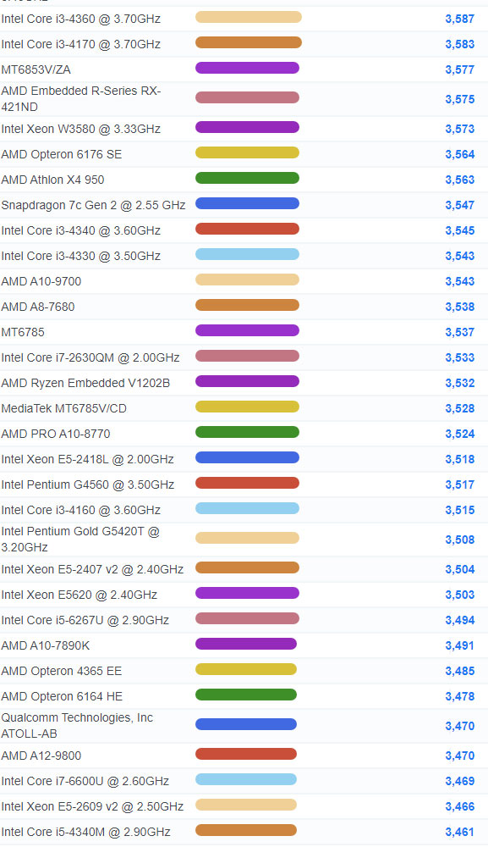Screen dimensions: 488x847
Task: Click the 3,575 score value
Action: pos(460,99)
